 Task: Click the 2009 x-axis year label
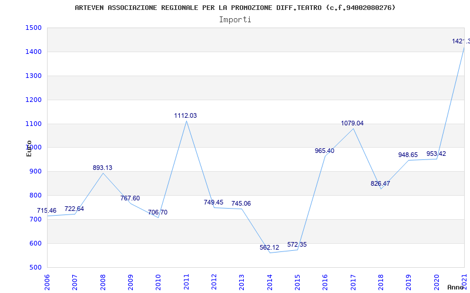tap(130, 282)
